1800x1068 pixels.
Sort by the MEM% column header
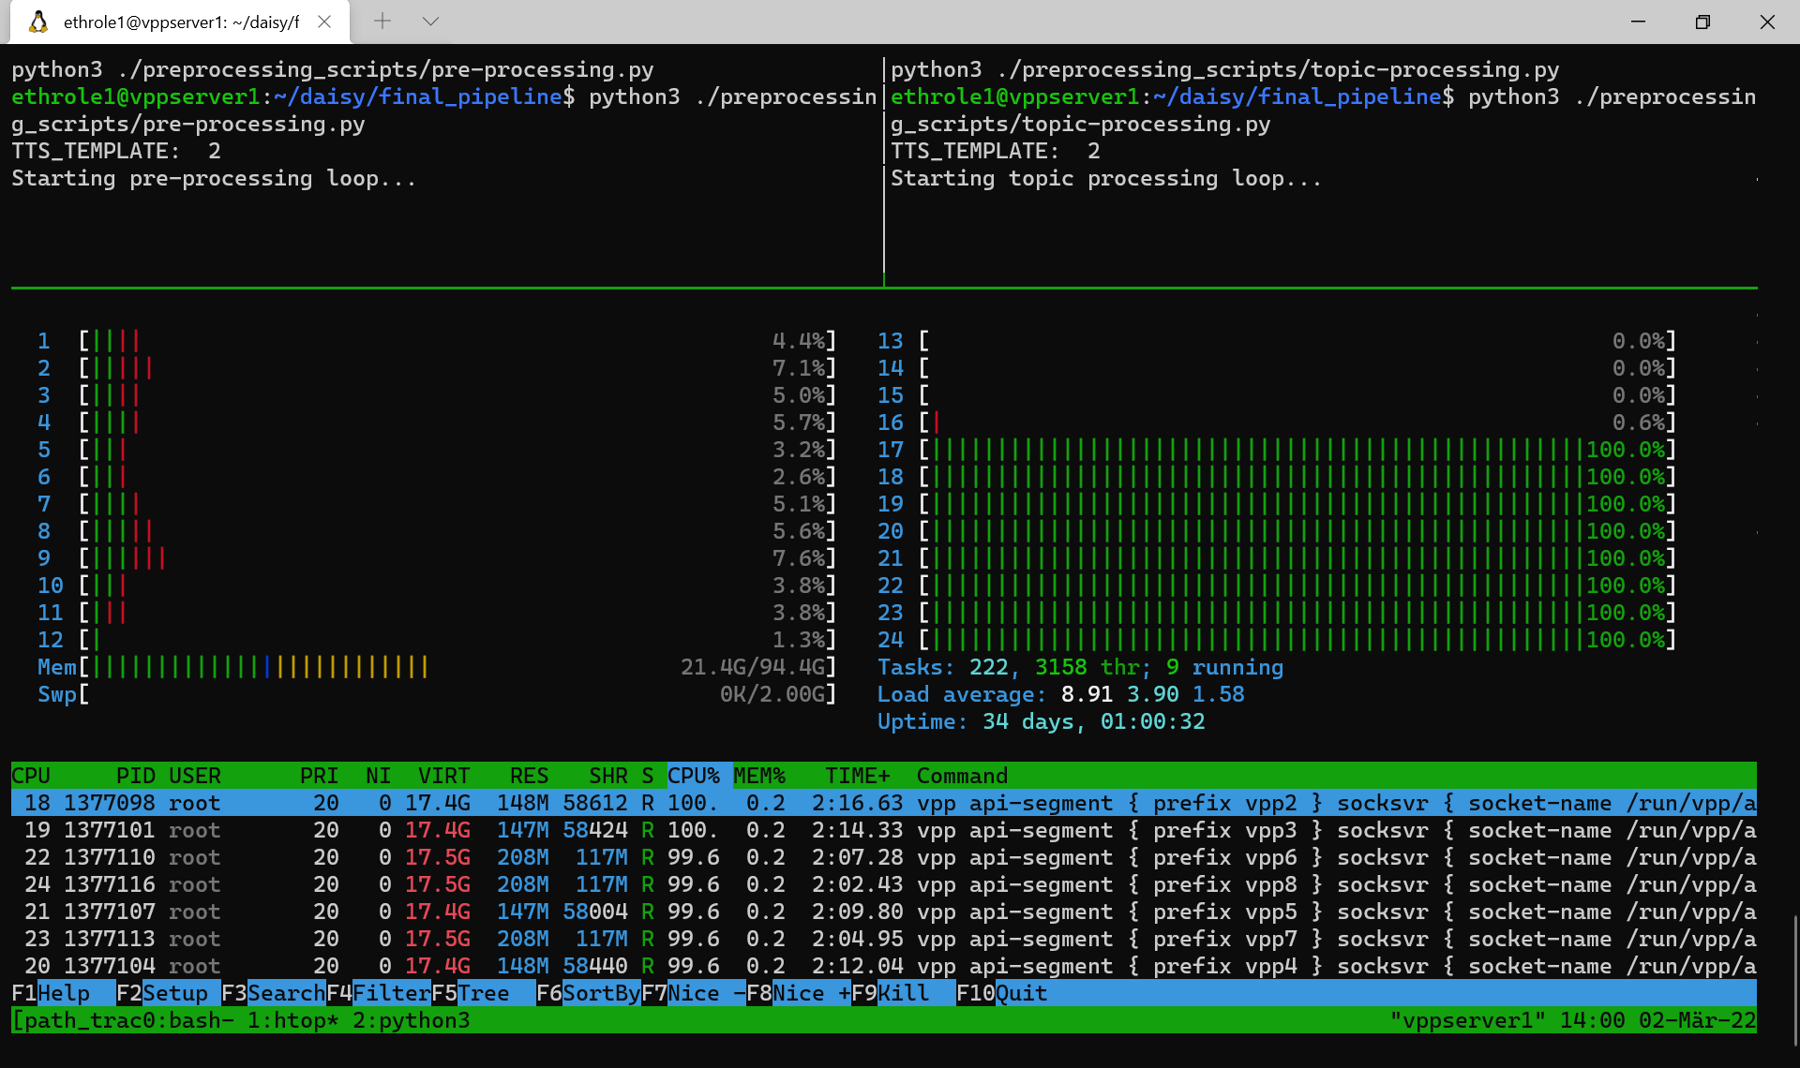(x=759, y=776)
